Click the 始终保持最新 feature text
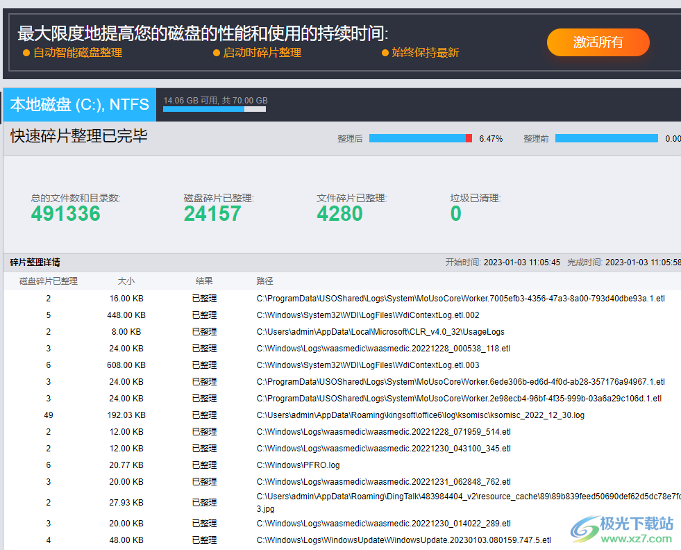681x550 pixels. coord(425,53)
